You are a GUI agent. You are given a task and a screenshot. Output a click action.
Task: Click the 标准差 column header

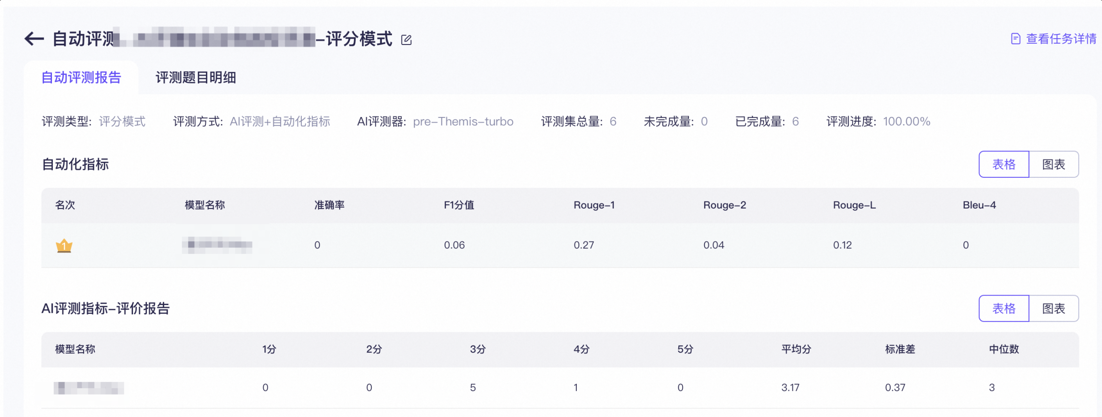pyautogui.click(x=900, y=349)
